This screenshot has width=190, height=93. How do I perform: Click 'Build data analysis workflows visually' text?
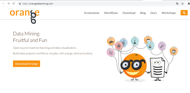(35, 53)
